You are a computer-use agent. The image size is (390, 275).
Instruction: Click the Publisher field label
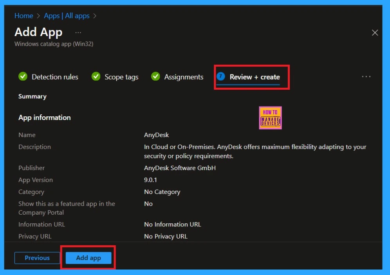[x=32, y=168]
